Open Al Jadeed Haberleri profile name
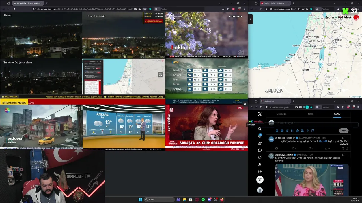The height and width of the screenshot is (203, 362). [285, 138]
